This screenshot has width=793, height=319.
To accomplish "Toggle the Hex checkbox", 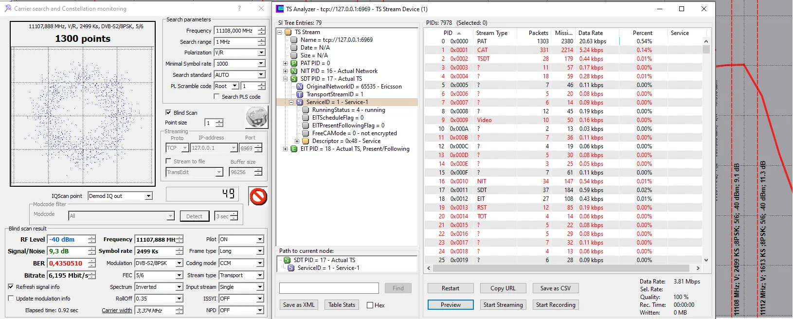I will (370, 305).
